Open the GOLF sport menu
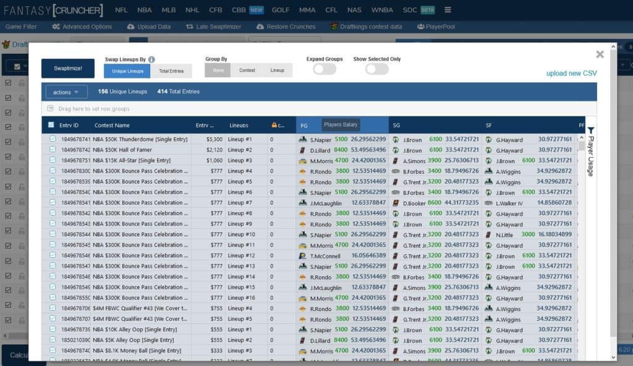This screenshot has height=366, width=633. [x=281, y=10]
